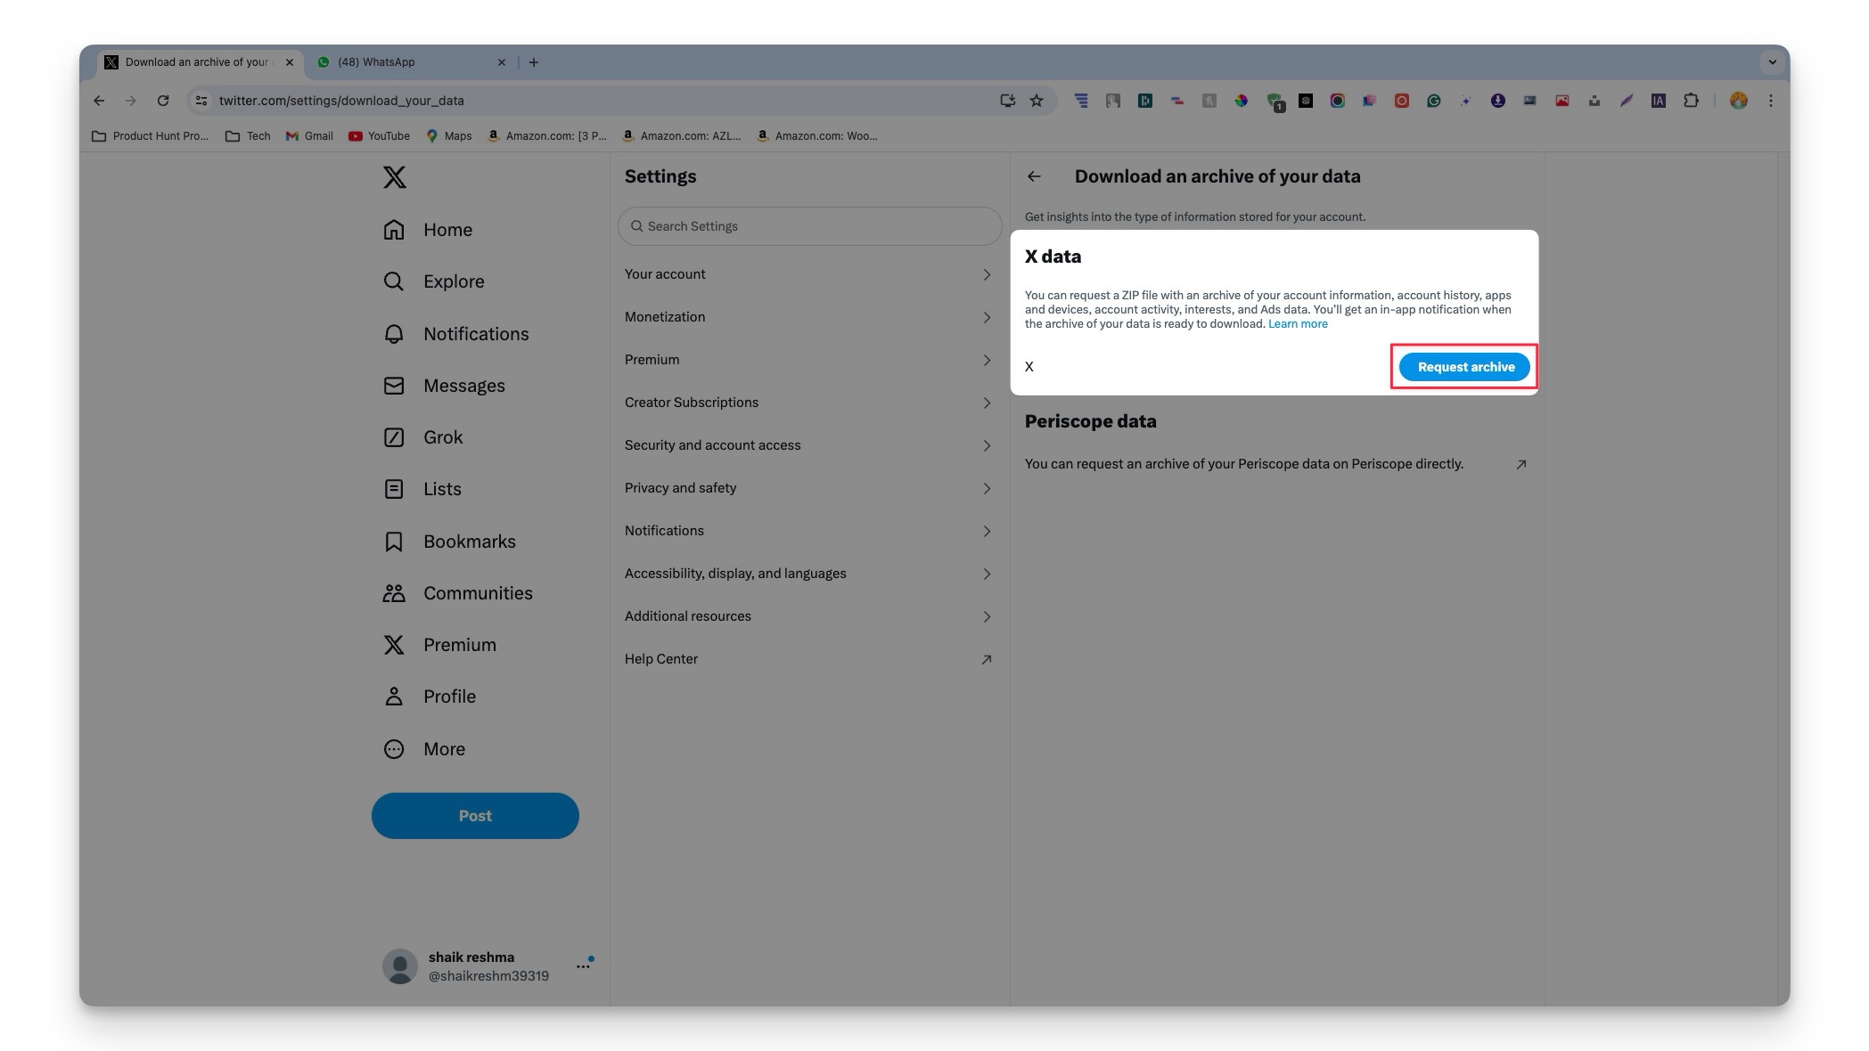
Task: Click the Chrome profile avatar
Action: point(1739,101)
